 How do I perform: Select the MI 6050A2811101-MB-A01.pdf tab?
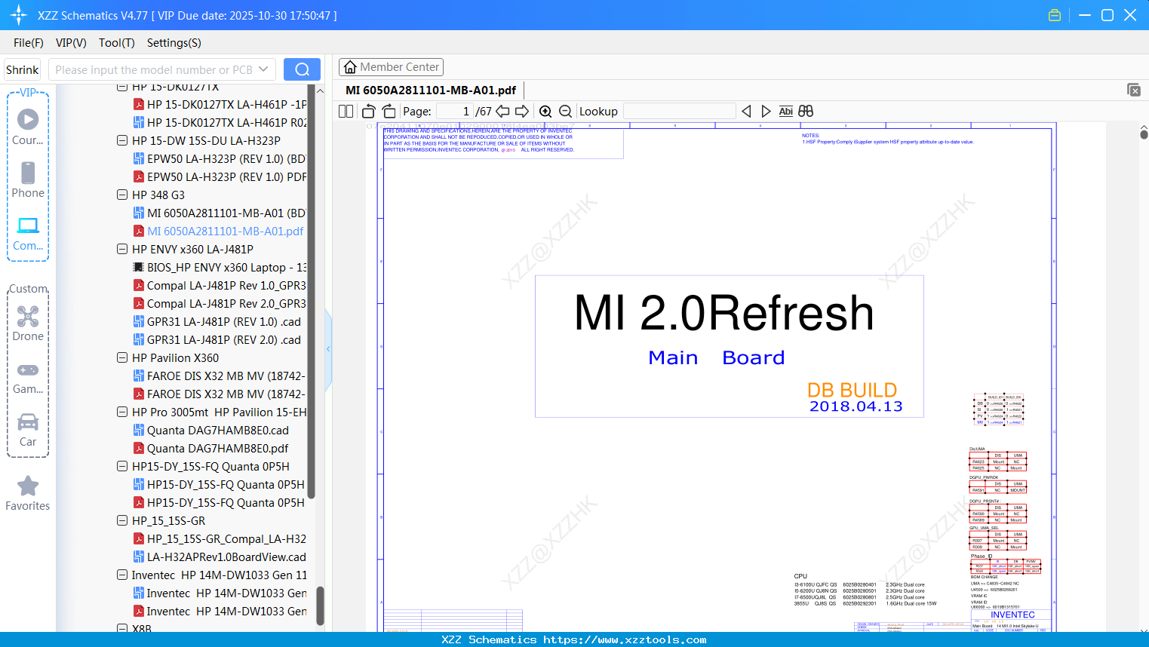coord(431,90)
